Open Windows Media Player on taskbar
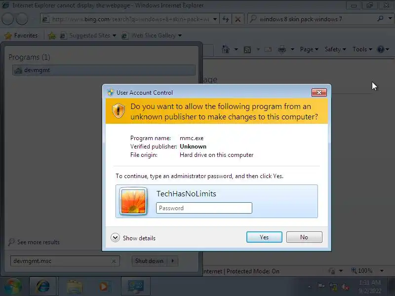 (104, 287)
